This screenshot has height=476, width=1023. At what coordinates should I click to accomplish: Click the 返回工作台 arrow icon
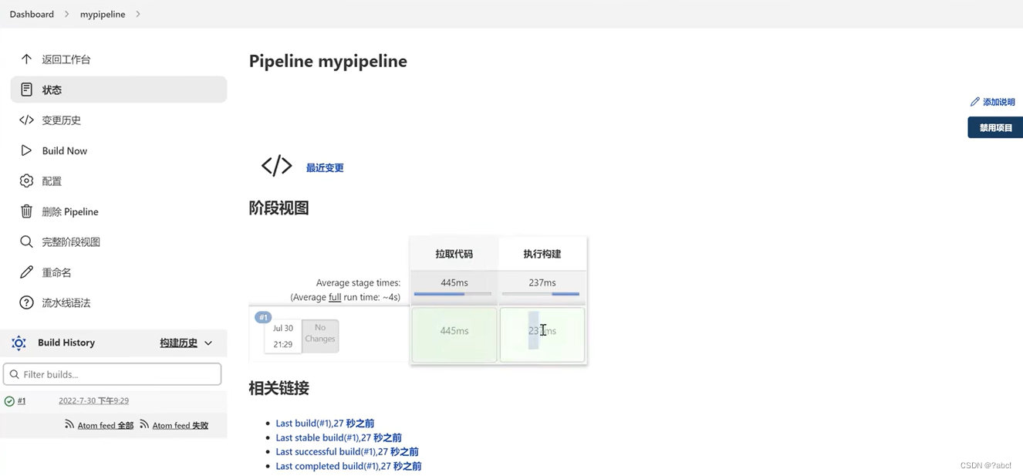click(x=25, y=59)
